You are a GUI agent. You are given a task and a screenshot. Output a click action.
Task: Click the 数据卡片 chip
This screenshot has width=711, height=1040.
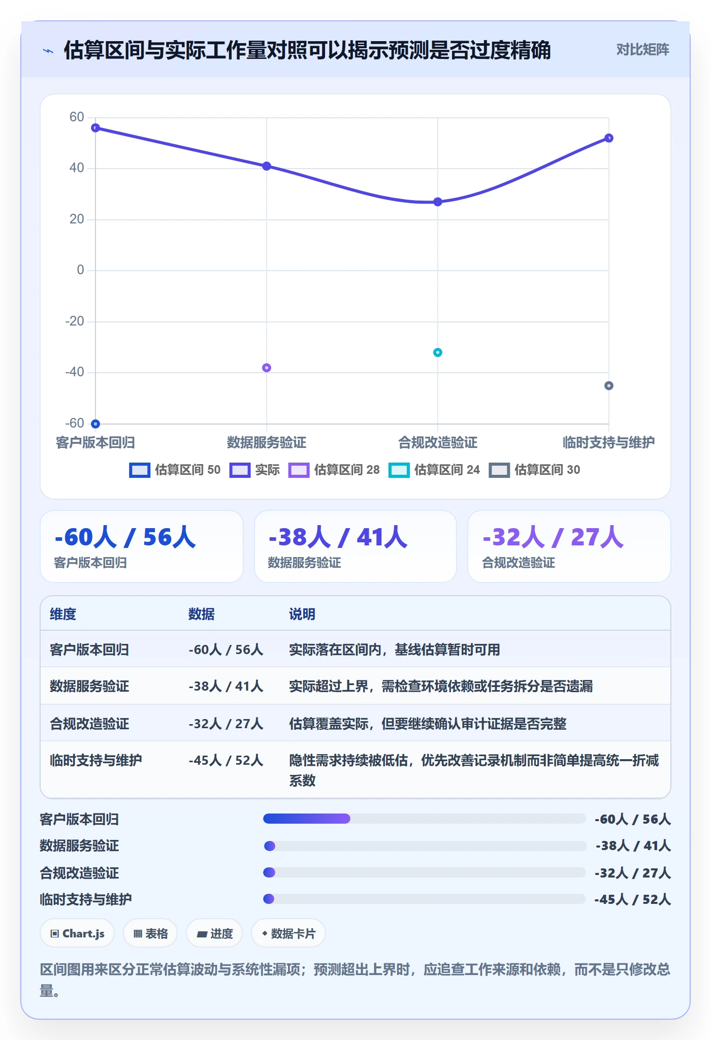(x=288, y=933)
